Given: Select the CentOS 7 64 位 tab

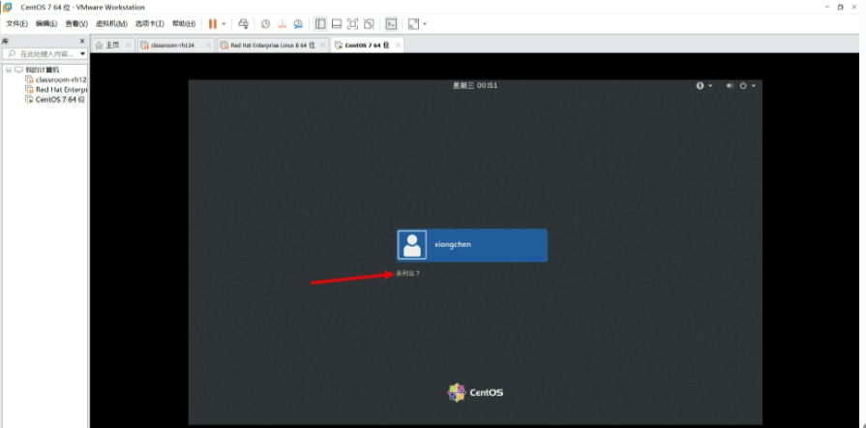Looking at the screenshot, I should pos(368,46).
